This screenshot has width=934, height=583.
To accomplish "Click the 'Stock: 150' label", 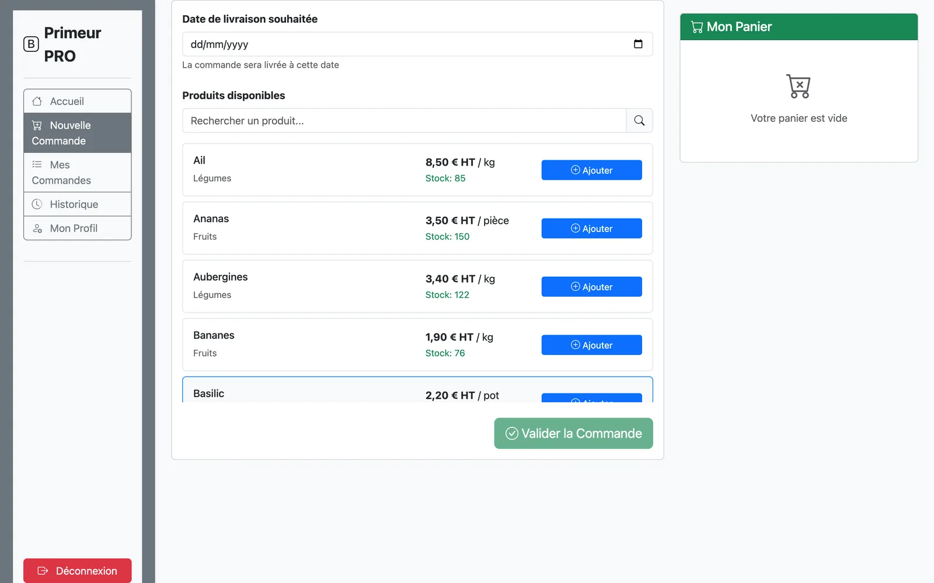I will 447,237.
